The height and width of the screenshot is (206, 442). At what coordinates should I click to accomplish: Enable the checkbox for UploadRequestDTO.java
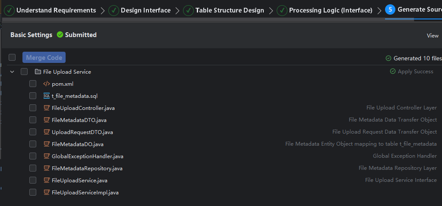[33, 132]
